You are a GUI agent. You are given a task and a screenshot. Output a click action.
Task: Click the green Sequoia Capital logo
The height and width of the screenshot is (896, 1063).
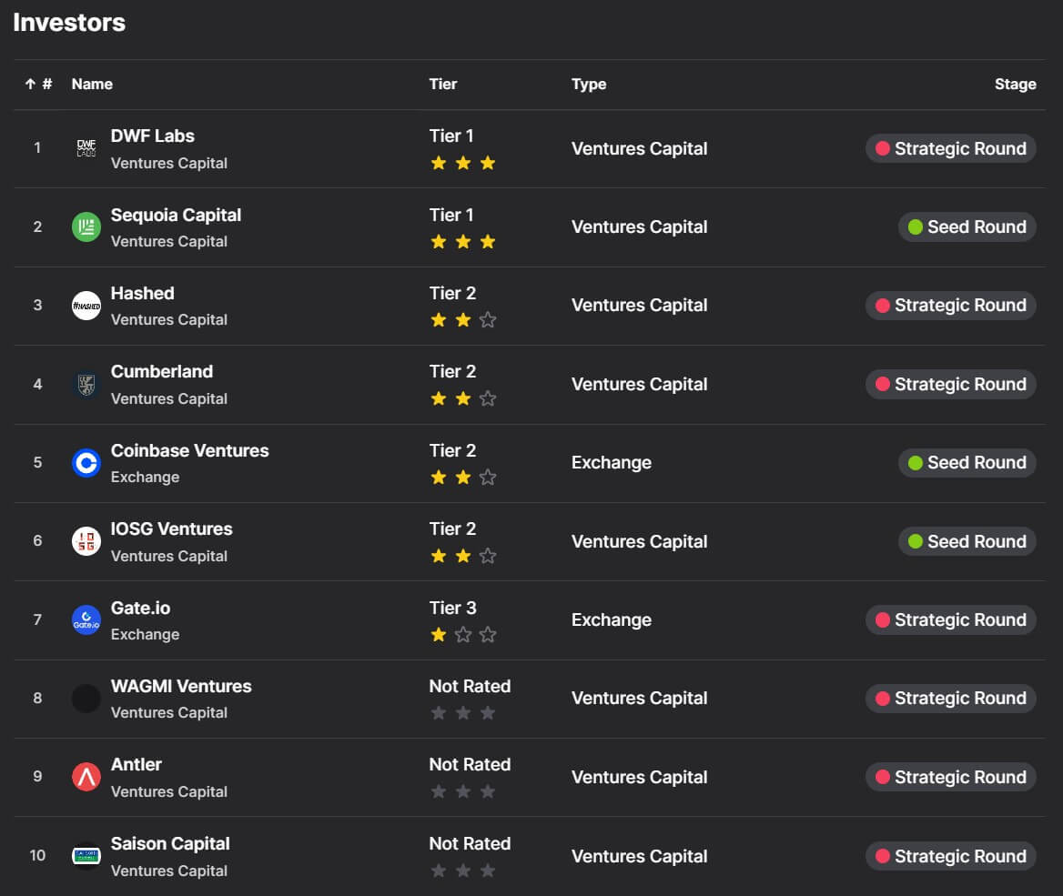coord(86,227)
